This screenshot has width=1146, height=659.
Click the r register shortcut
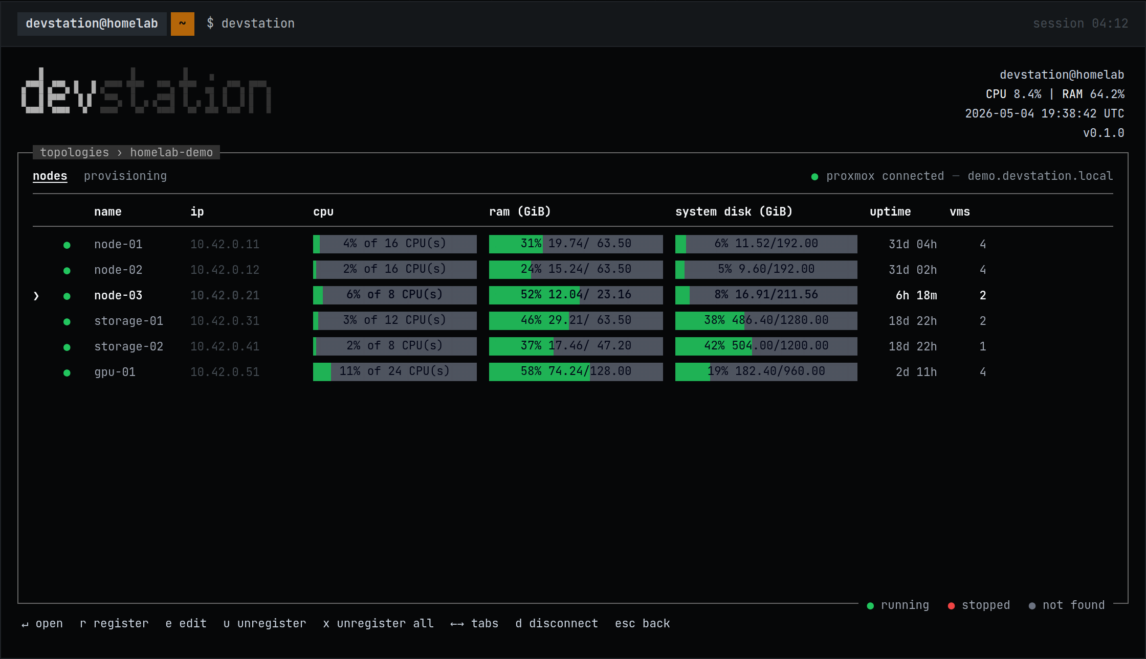click(x=114, y=623)
